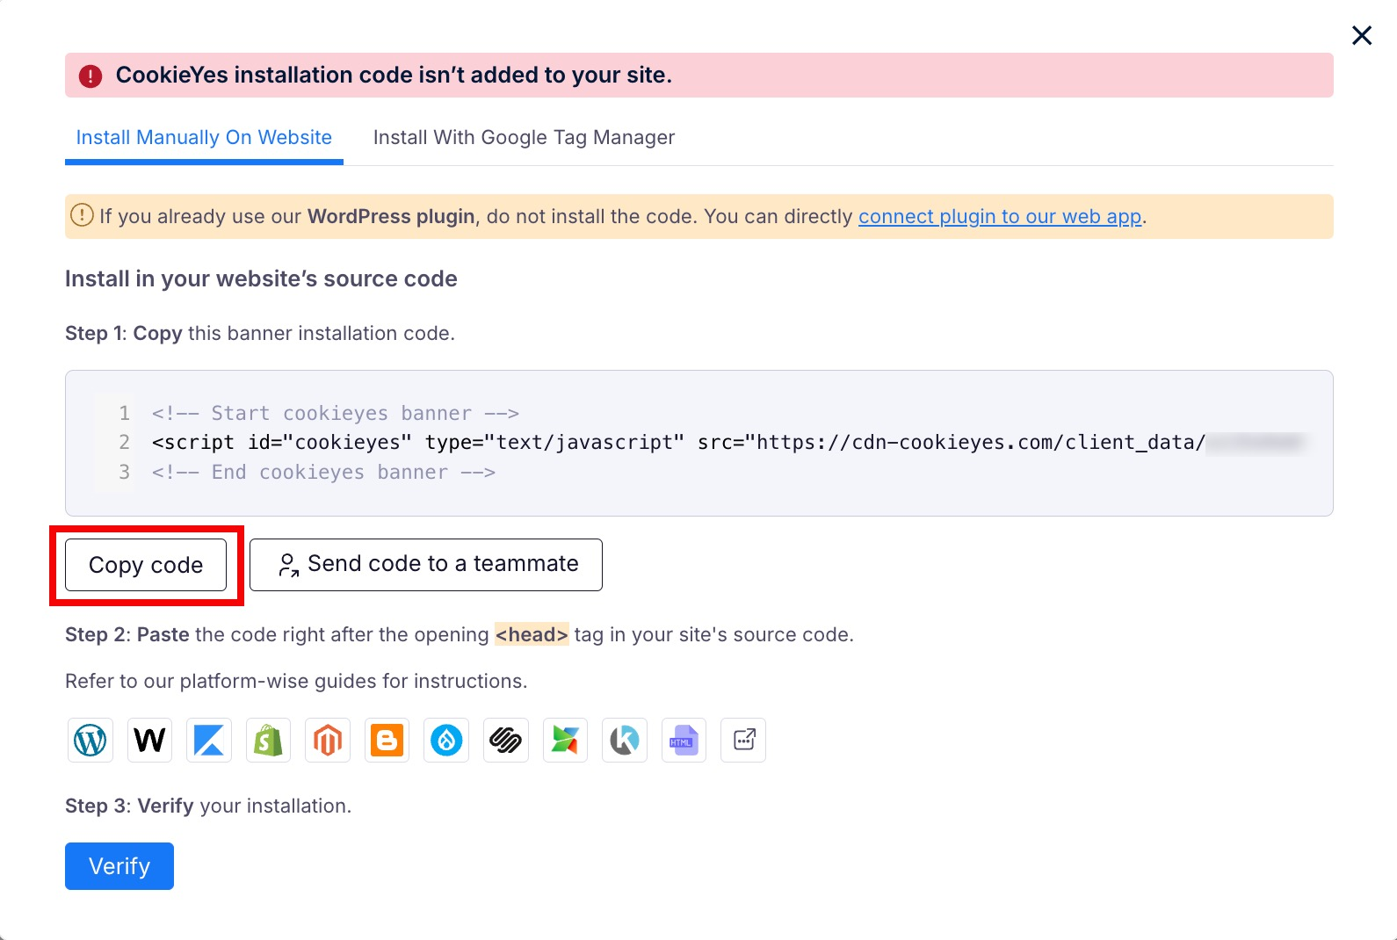Click the Copy code button
The width and height of the screenshot is (1397, 940).
point(146,565)
